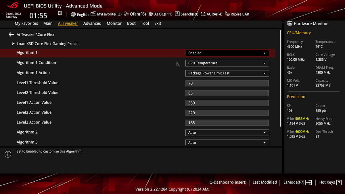Open Hot Keys help

click(330, 182)
